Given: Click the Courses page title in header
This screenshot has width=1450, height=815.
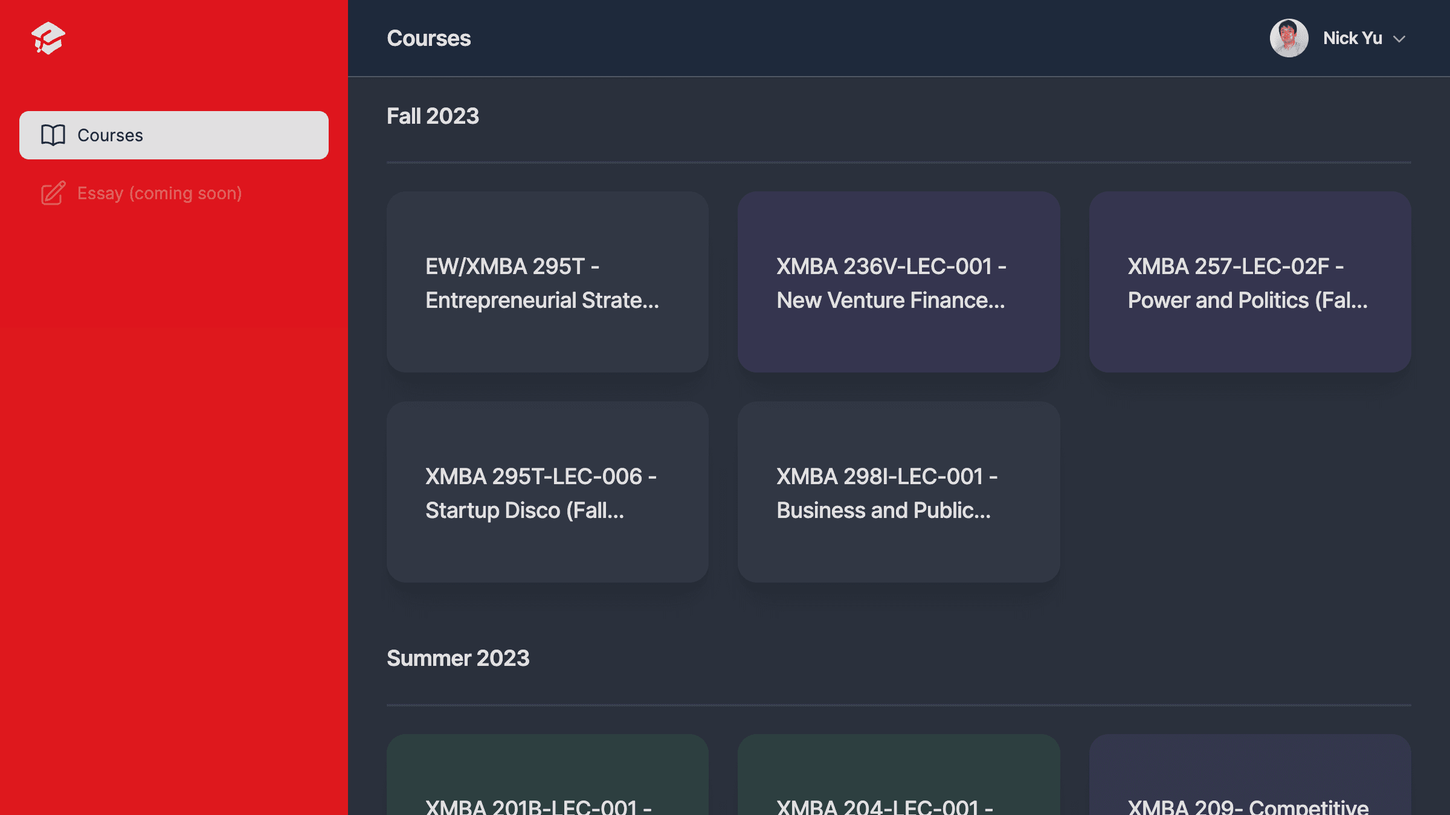Looking at the screenshot, I should [x=428, y=38].
